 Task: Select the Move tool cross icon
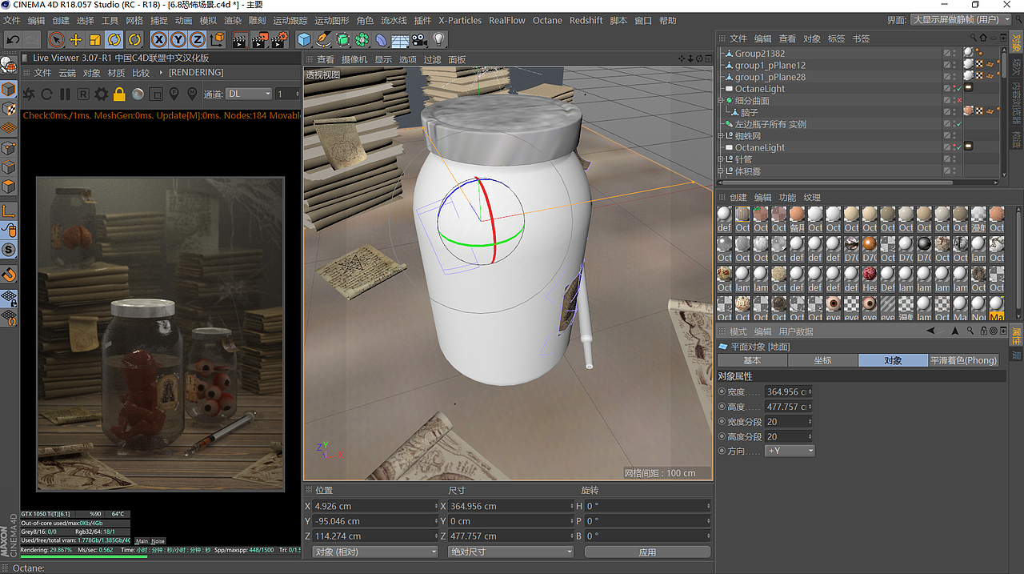pos(76,39)
